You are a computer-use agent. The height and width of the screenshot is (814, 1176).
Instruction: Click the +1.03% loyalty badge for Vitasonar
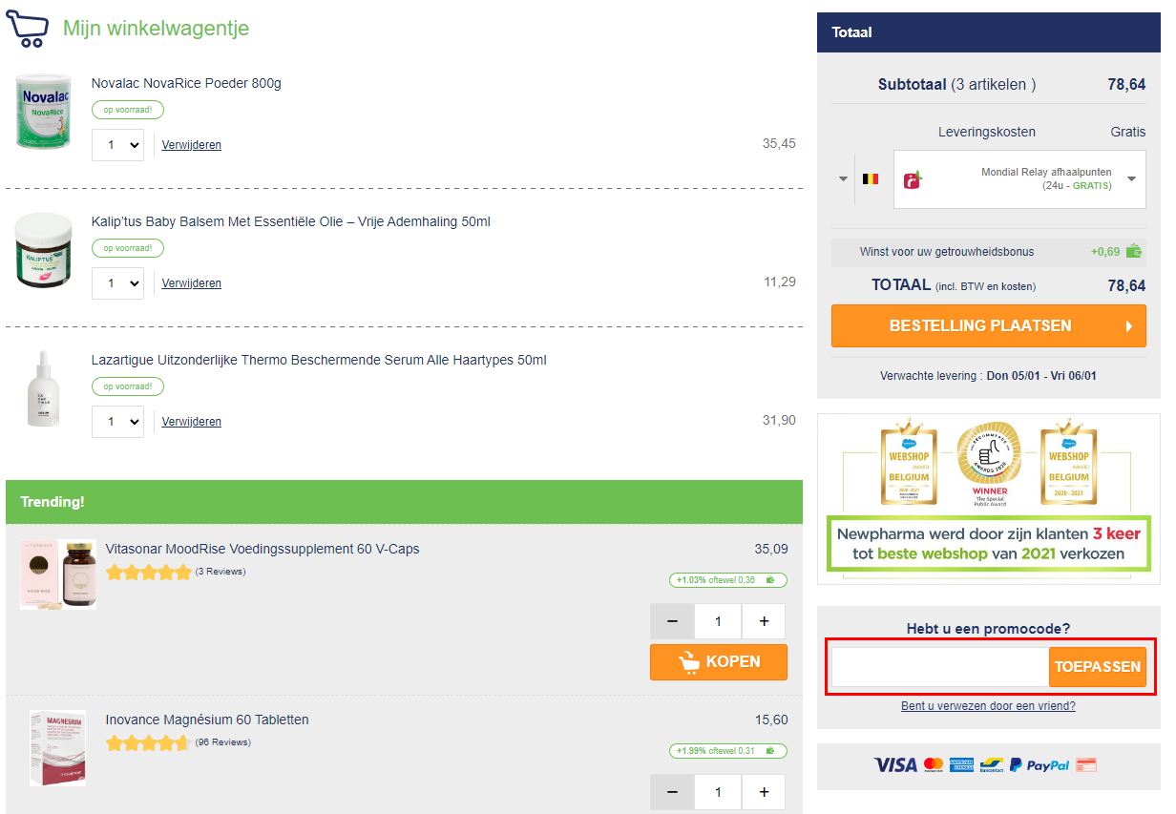click(x=728, y=579)
